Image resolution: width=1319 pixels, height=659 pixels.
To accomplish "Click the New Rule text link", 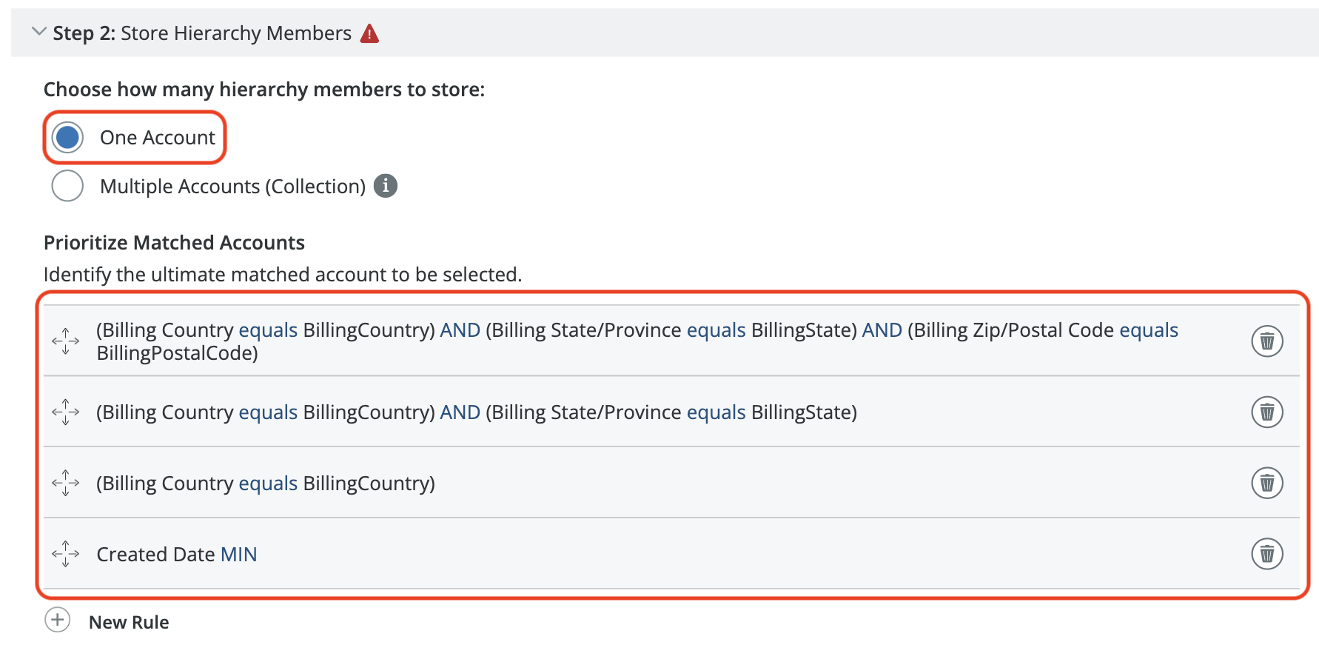I will (129, 623).
